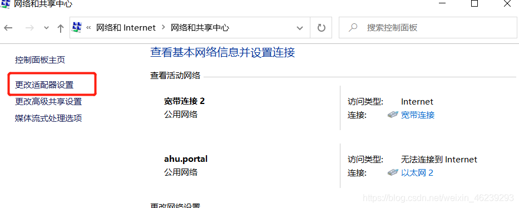Click 无法连接到 Internet status text

pos(439,160)
